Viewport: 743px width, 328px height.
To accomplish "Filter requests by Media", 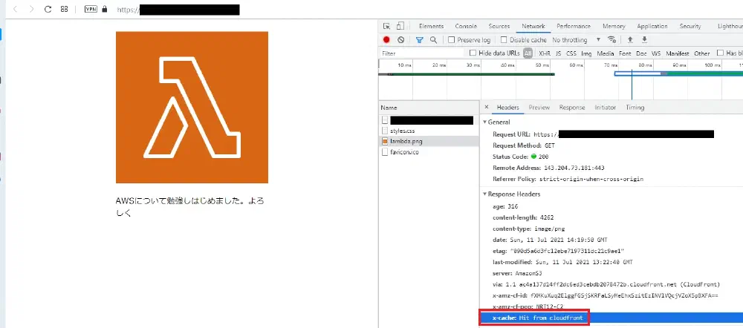I will click(605, 53).
